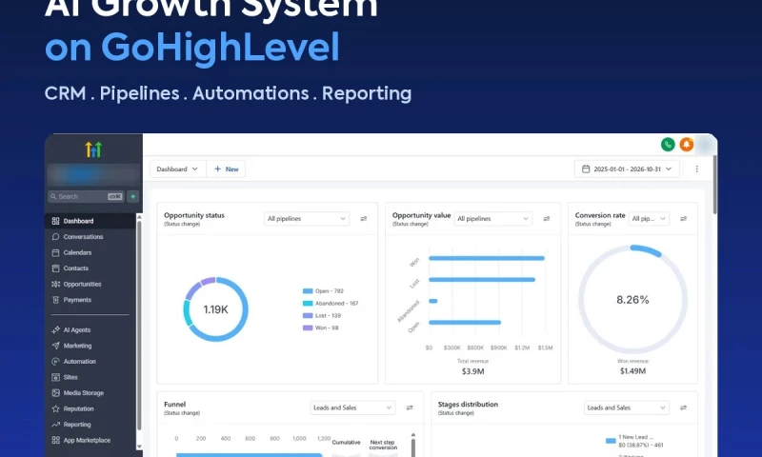Click the Won bar in Opportunity value chart
The image size is (762, 457).
[487, 258]
